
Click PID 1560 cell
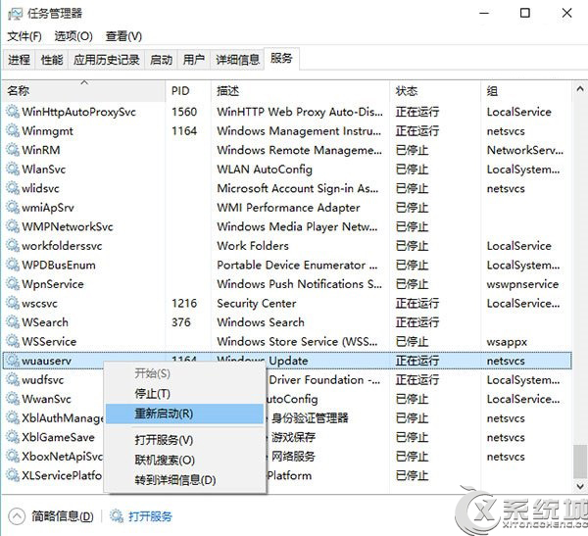(184, 112)
